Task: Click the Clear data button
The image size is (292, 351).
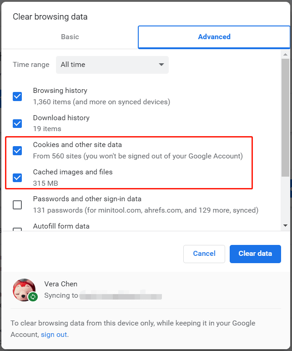Action: pos(255,254)
